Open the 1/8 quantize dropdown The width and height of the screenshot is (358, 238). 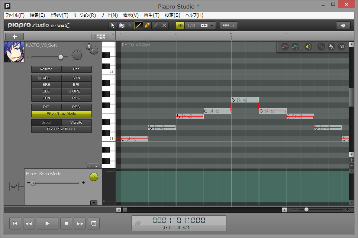tap(212, 26)
